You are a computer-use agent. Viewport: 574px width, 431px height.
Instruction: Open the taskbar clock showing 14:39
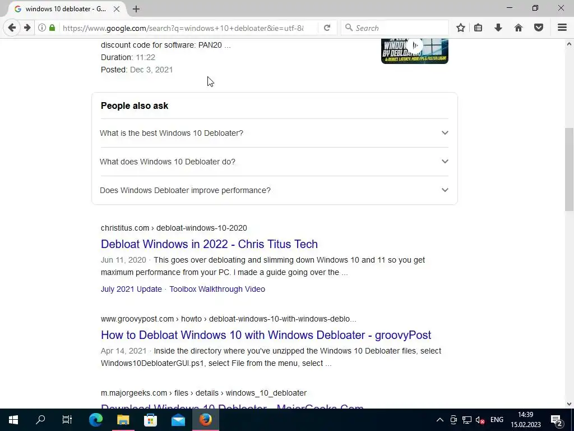pos(526,420)
